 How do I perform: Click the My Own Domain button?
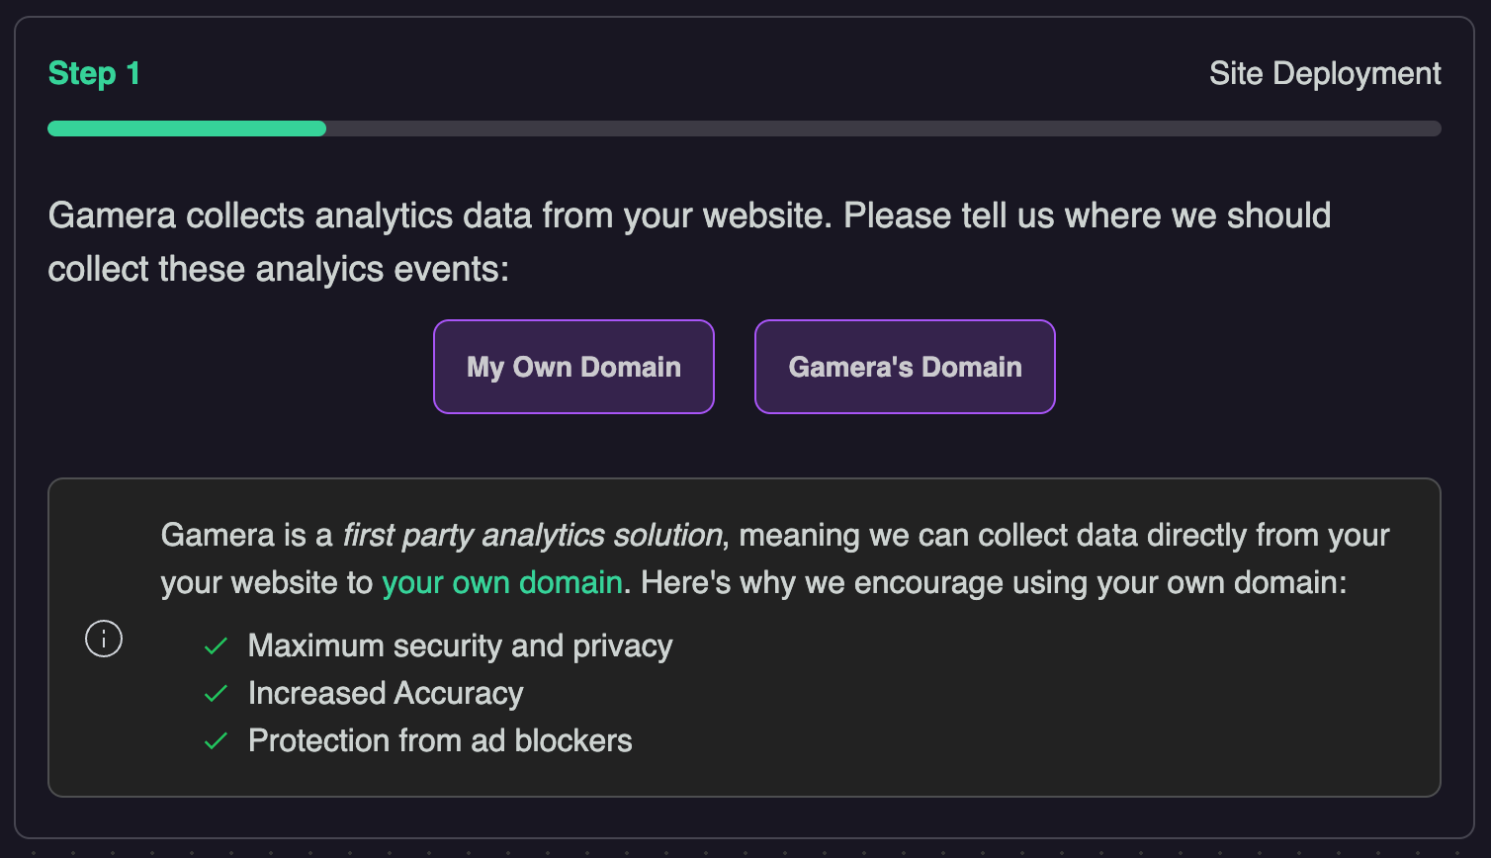(x=573, y=367)
